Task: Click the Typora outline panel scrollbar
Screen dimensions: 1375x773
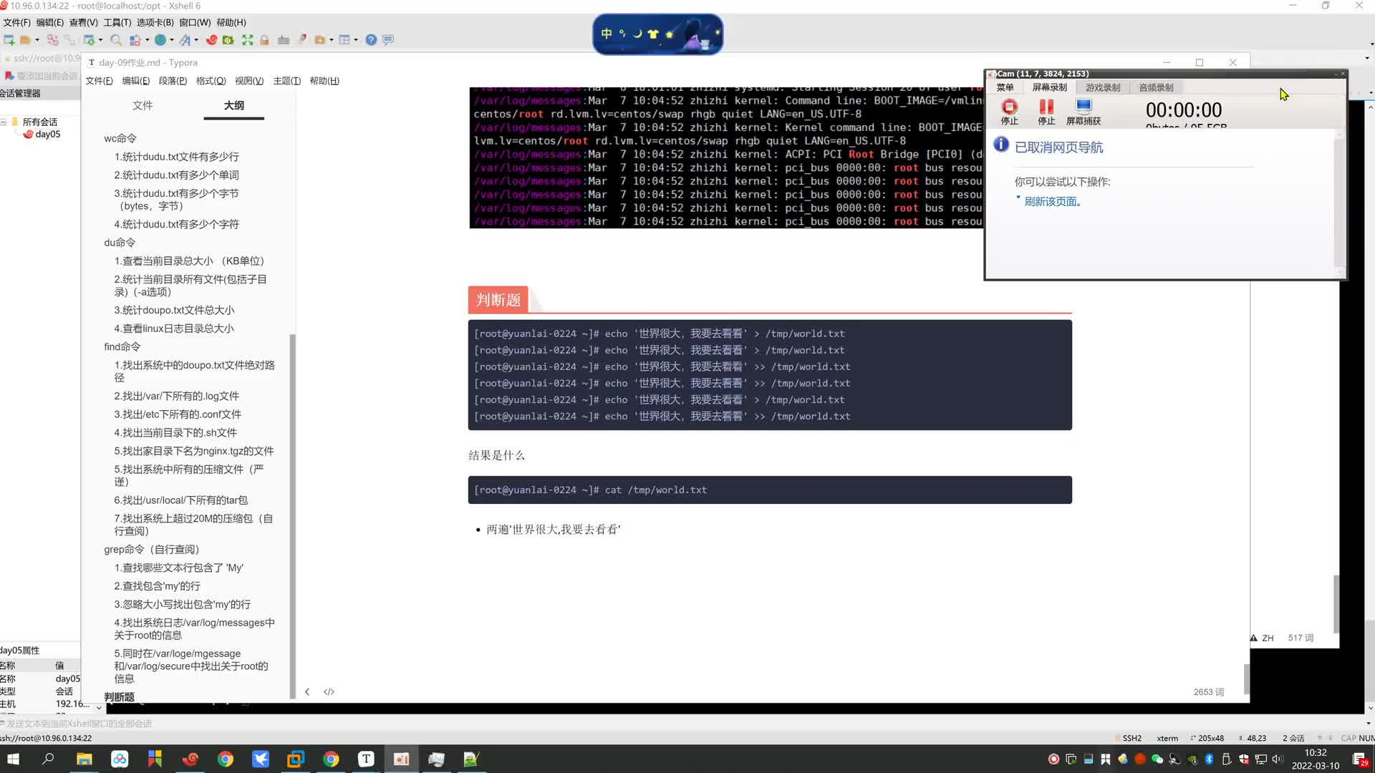Action: point(292,515)
